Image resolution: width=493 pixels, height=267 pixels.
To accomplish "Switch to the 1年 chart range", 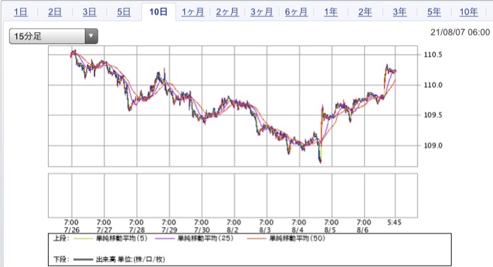I will coord(331,12).
